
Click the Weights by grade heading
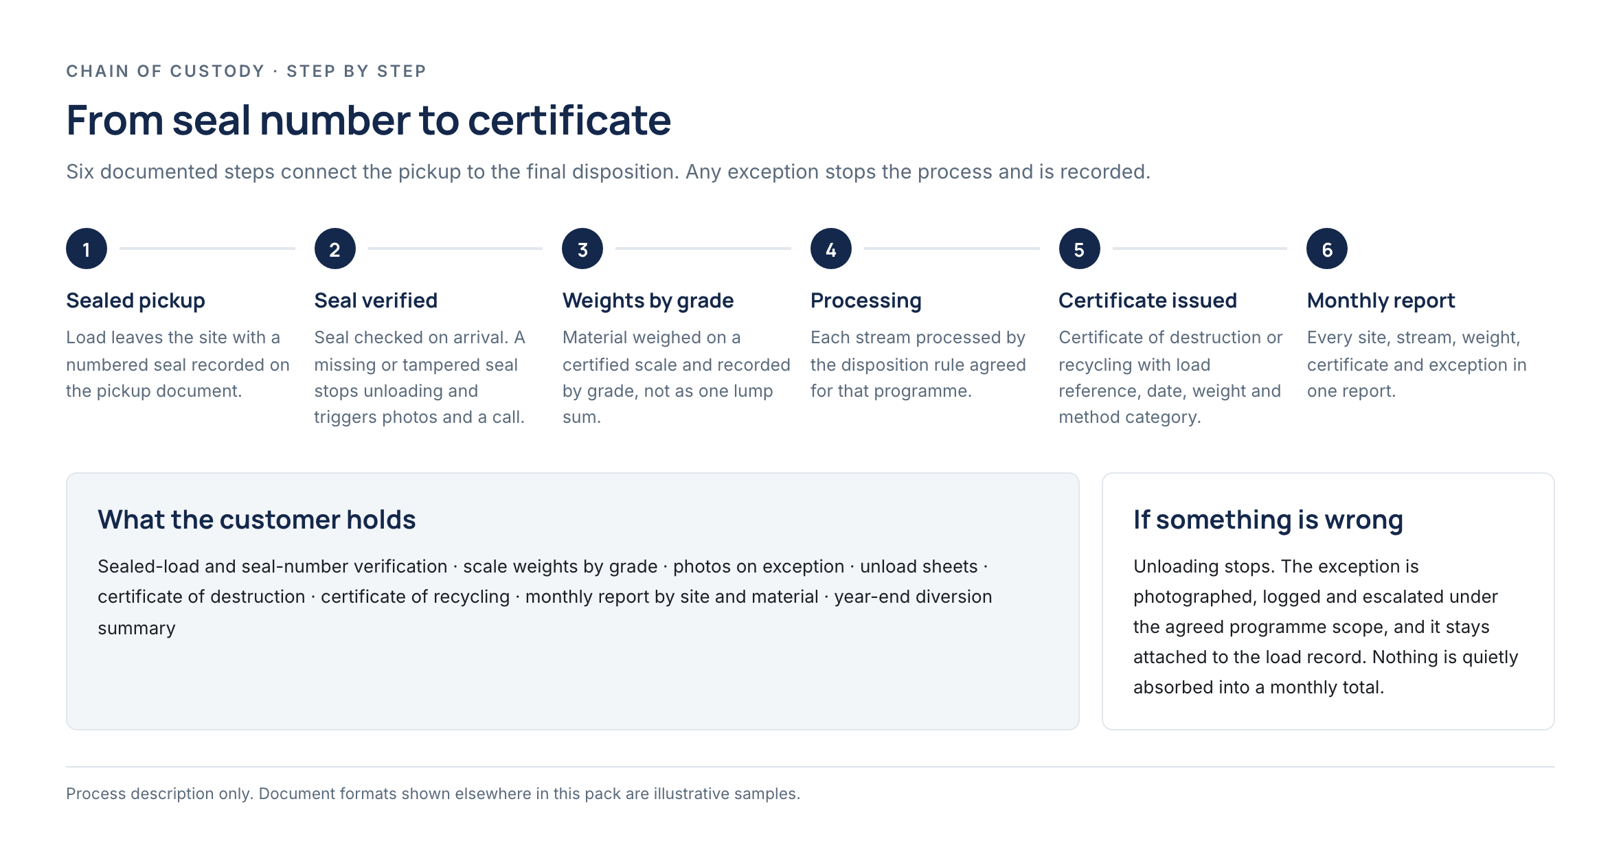(x=648, y=301)
